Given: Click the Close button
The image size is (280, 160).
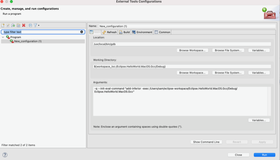Looking at the screenshot, I should point(238,155).
